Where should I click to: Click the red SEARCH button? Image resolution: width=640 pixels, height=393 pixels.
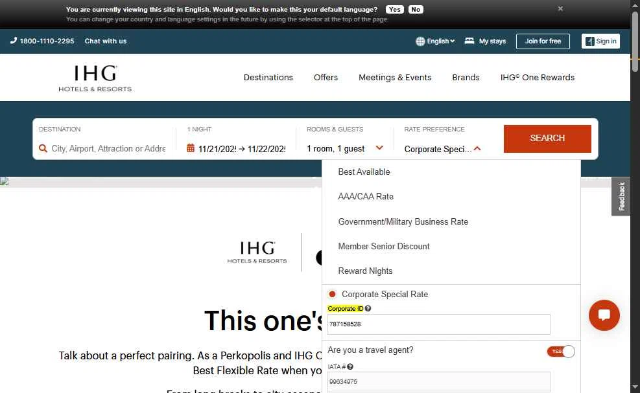pos(547,139)
